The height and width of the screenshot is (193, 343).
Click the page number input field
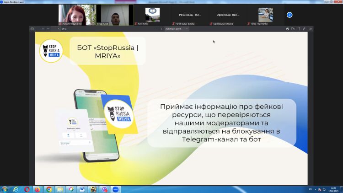[x=55, y=29]
